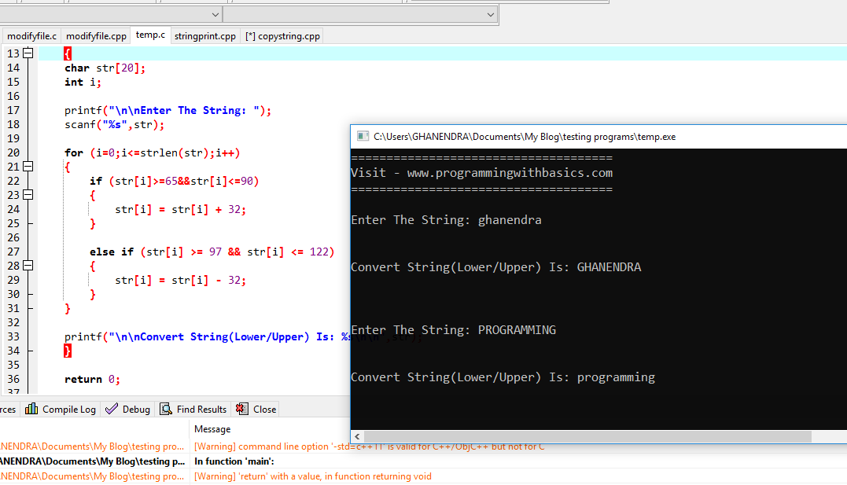Click the for loop statement on line 20
This screenshot has width=847, height=485.
(152, 152)
